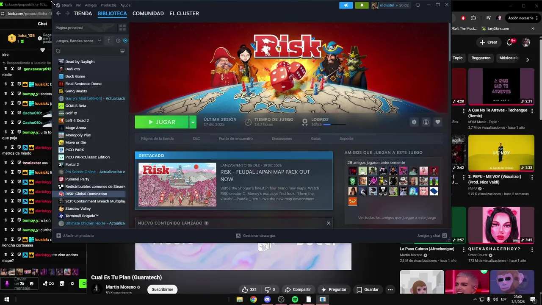
Task: Click Ver todos los amigos que juegan
Action: click(397, 218)
